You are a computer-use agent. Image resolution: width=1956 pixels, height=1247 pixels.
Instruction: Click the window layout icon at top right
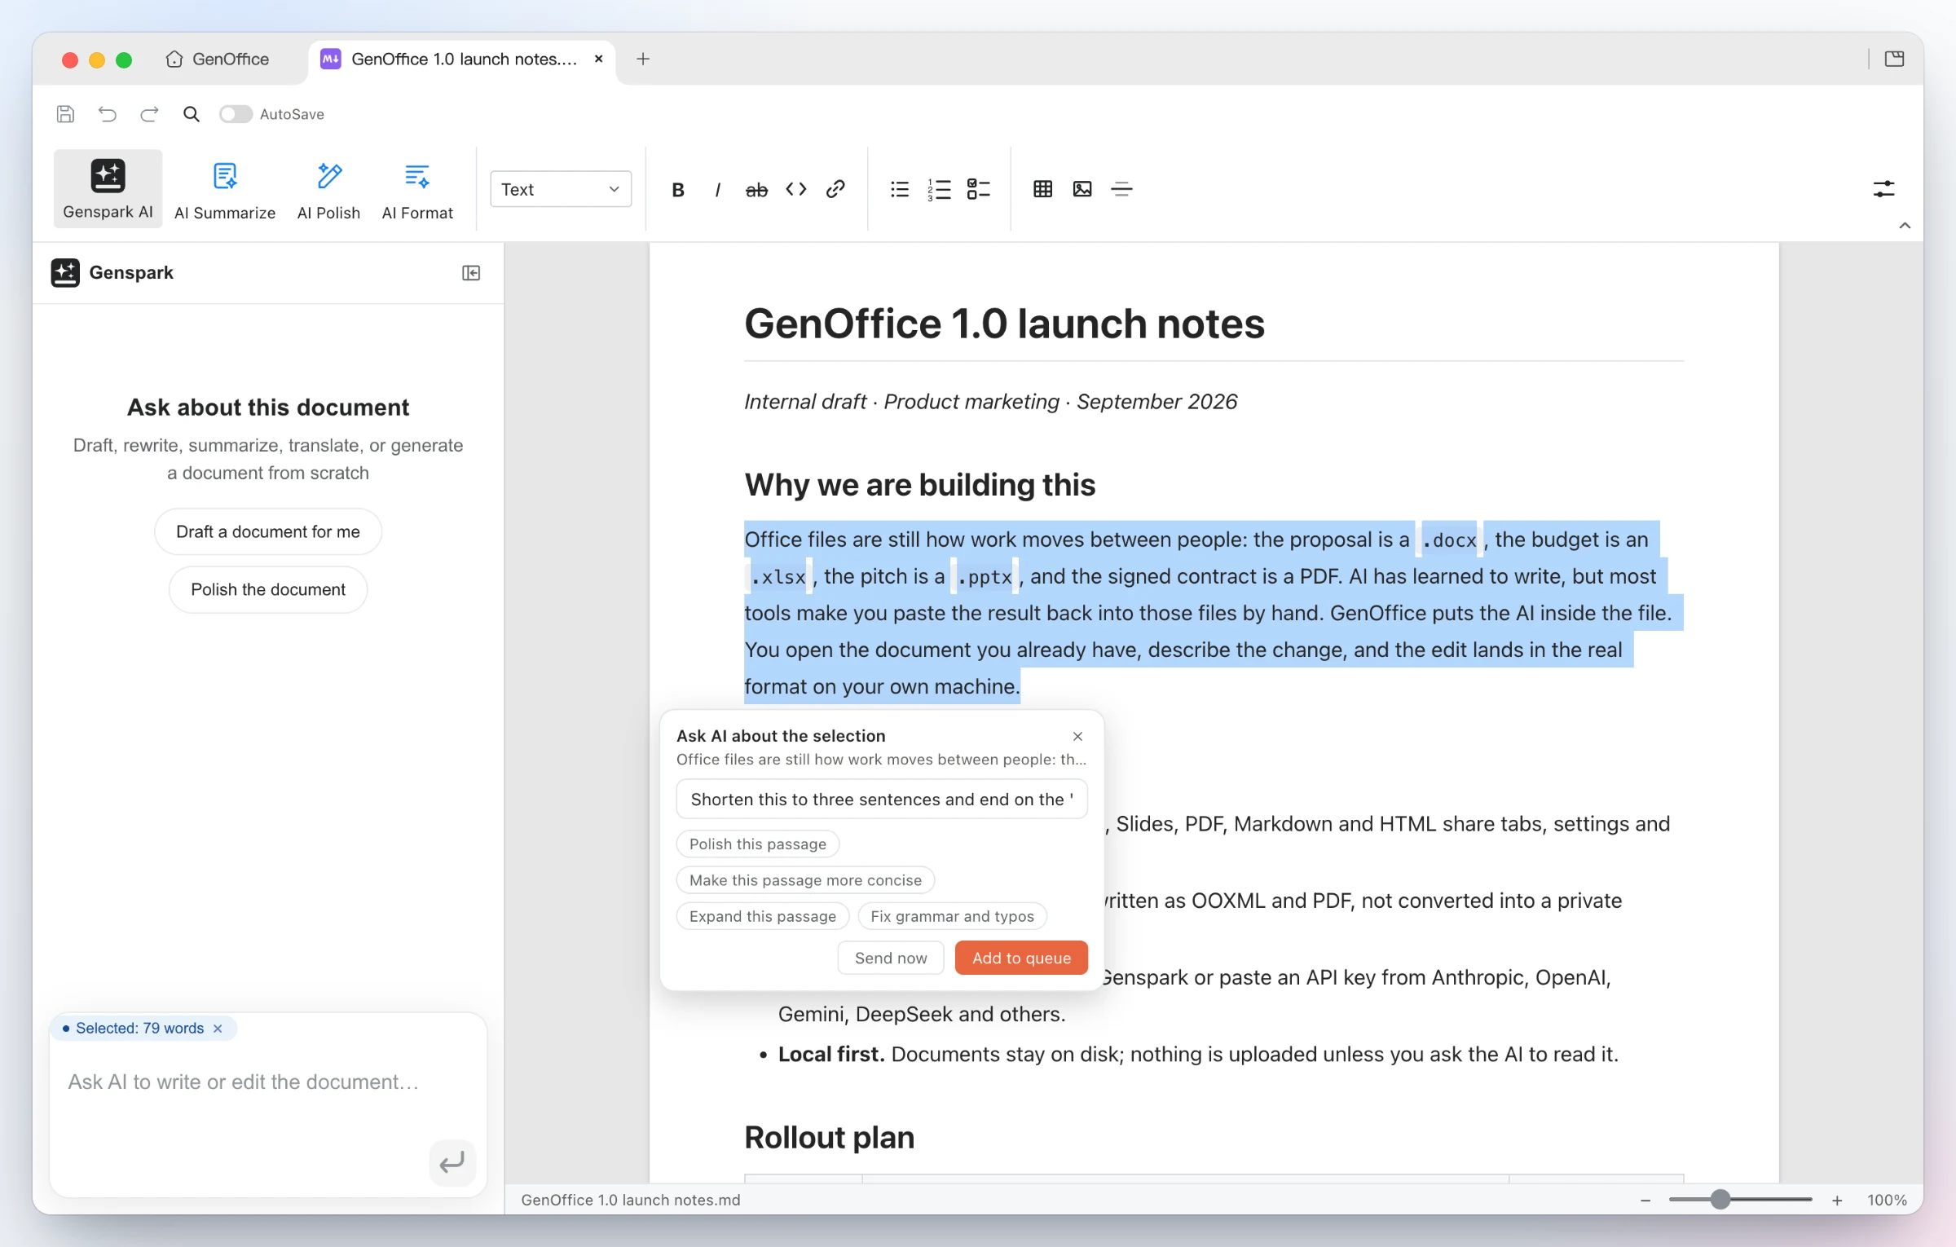[x=1894, y=59]
